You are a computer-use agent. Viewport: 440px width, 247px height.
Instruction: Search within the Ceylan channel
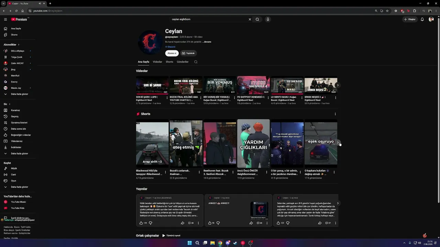(196, 62)
